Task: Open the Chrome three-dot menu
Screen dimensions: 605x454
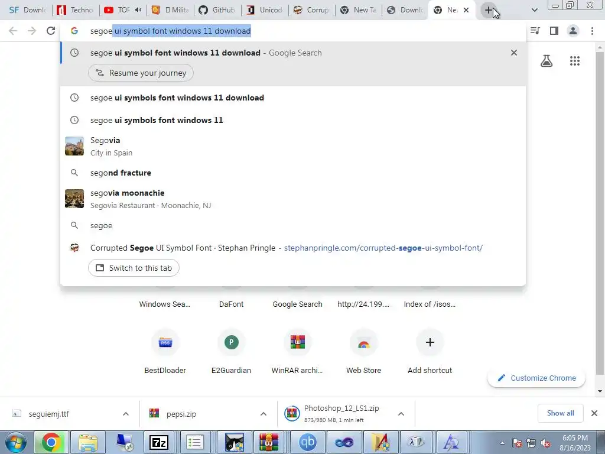Action: click(592, 31)
